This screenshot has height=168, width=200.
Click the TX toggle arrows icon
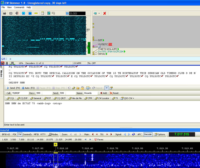(69, 88)
